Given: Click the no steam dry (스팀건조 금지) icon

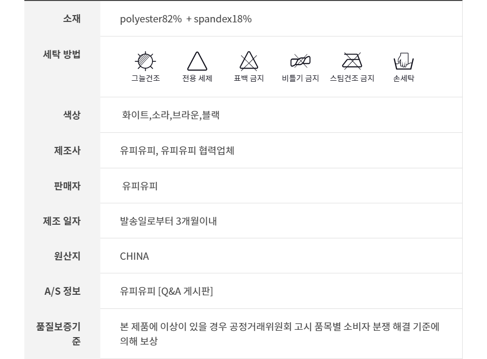Looking at the screenshot, I should (352, 61).
